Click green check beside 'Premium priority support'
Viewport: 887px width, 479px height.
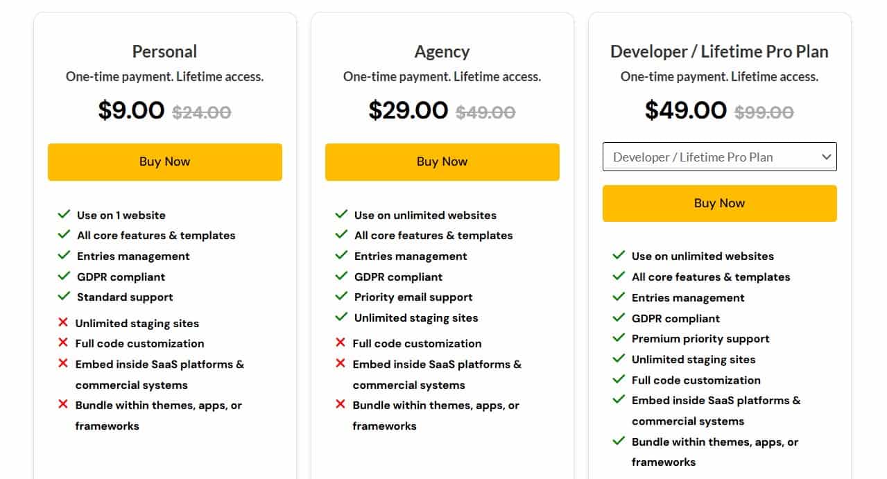pos(619,338)
